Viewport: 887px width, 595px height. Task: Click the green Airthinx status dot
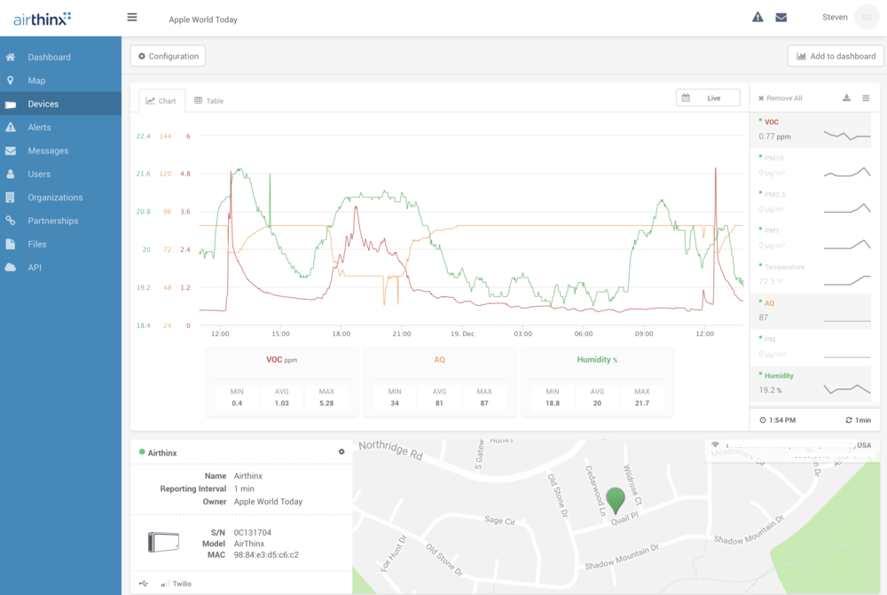tap(142, 452)
